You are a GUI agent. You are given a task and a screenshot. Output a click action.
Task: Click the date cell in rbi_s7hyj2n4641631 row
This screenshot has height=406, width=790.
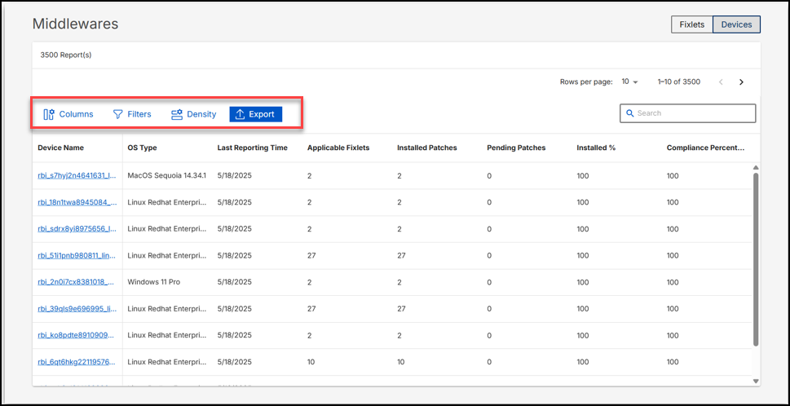(x=234, y=176)
